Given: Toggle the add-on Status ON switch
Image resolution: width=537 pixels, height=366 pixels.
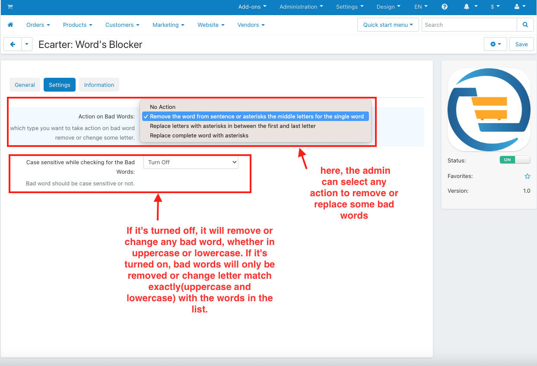Looking at the screenshot, I should pyautogui.click(x=515, y=160).
